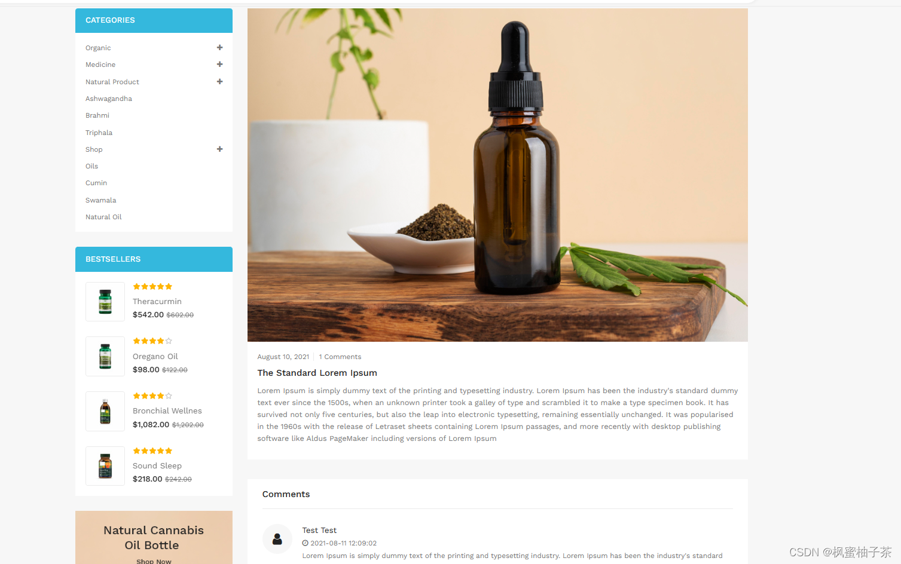Select the Natural Oil category

click(x=103, y=217)
